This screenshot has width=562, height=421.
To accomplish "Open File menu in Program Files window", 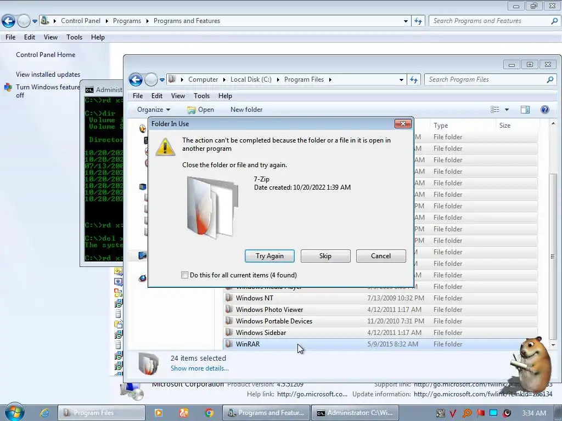I will 138,96.
